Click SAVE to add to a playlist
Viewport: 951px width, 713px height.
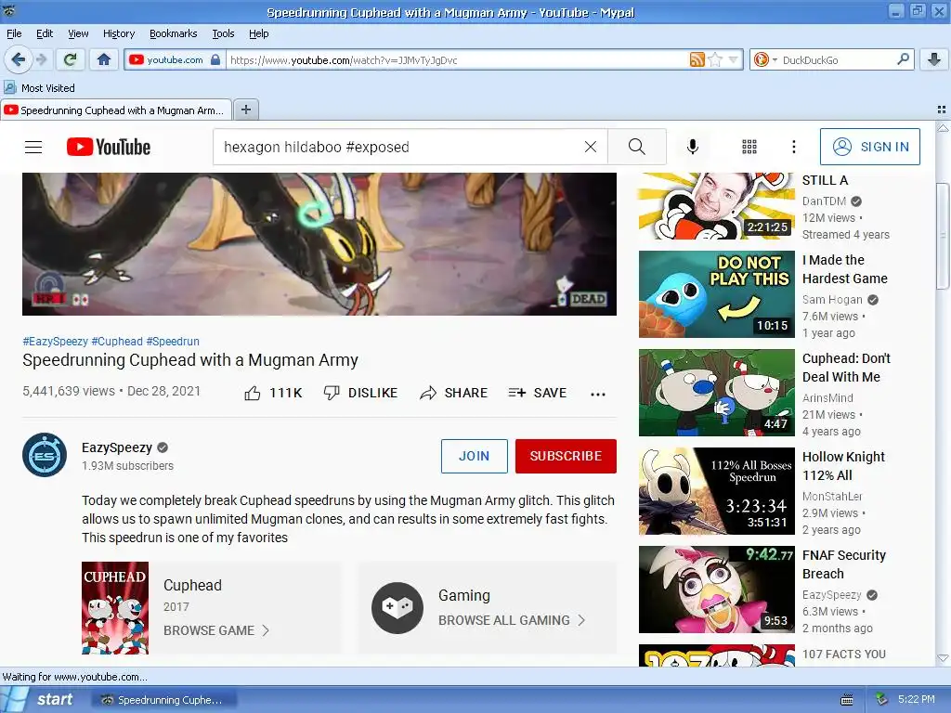click(538, 393)
